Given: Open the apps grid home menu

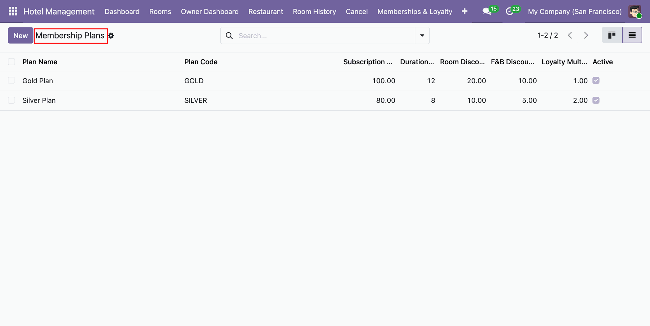Looking at the screenshot, I should (x=13, y=11).
